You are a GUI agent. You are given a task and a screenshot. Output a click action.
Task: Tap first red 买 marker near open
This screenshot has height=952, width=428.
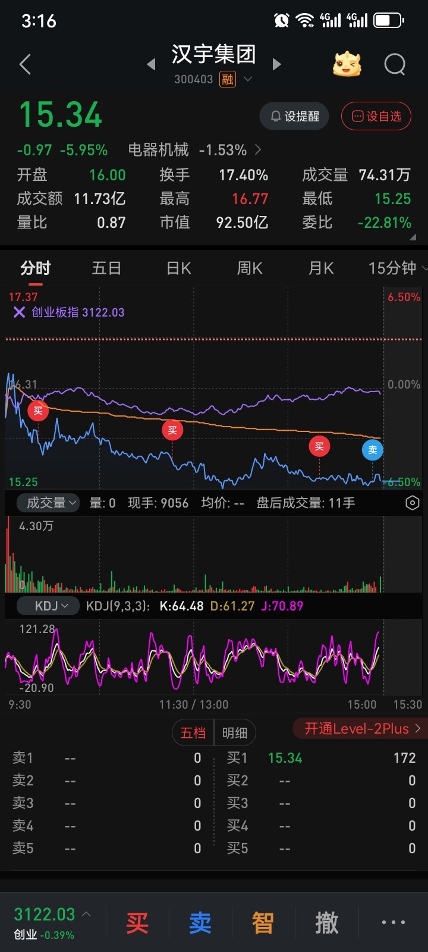38,411
